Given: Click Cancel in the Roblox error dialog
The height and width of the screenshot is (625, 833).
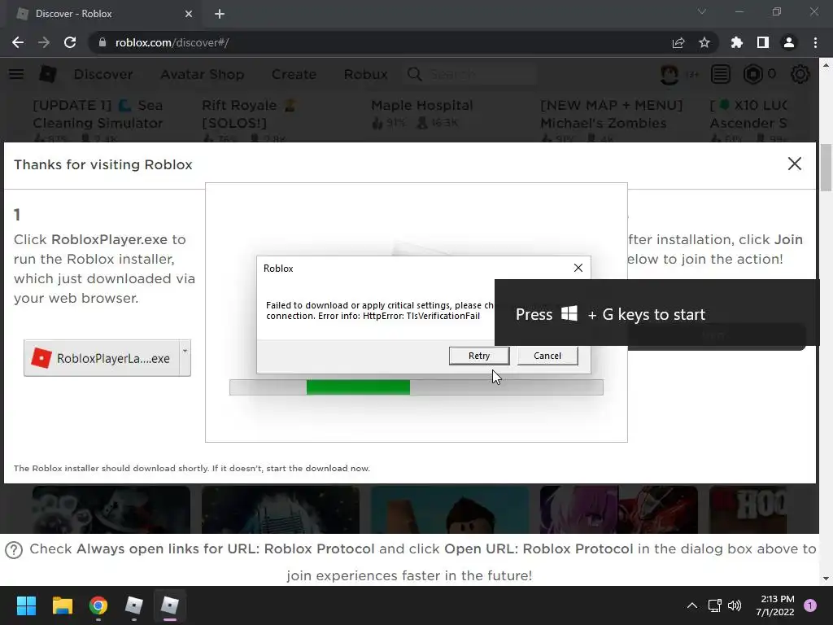Looking at the screenshot, I should pos(547,356).
